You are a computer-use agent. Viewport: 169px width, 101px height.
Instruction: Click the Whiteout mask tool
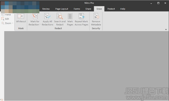(x=21, y=18)
